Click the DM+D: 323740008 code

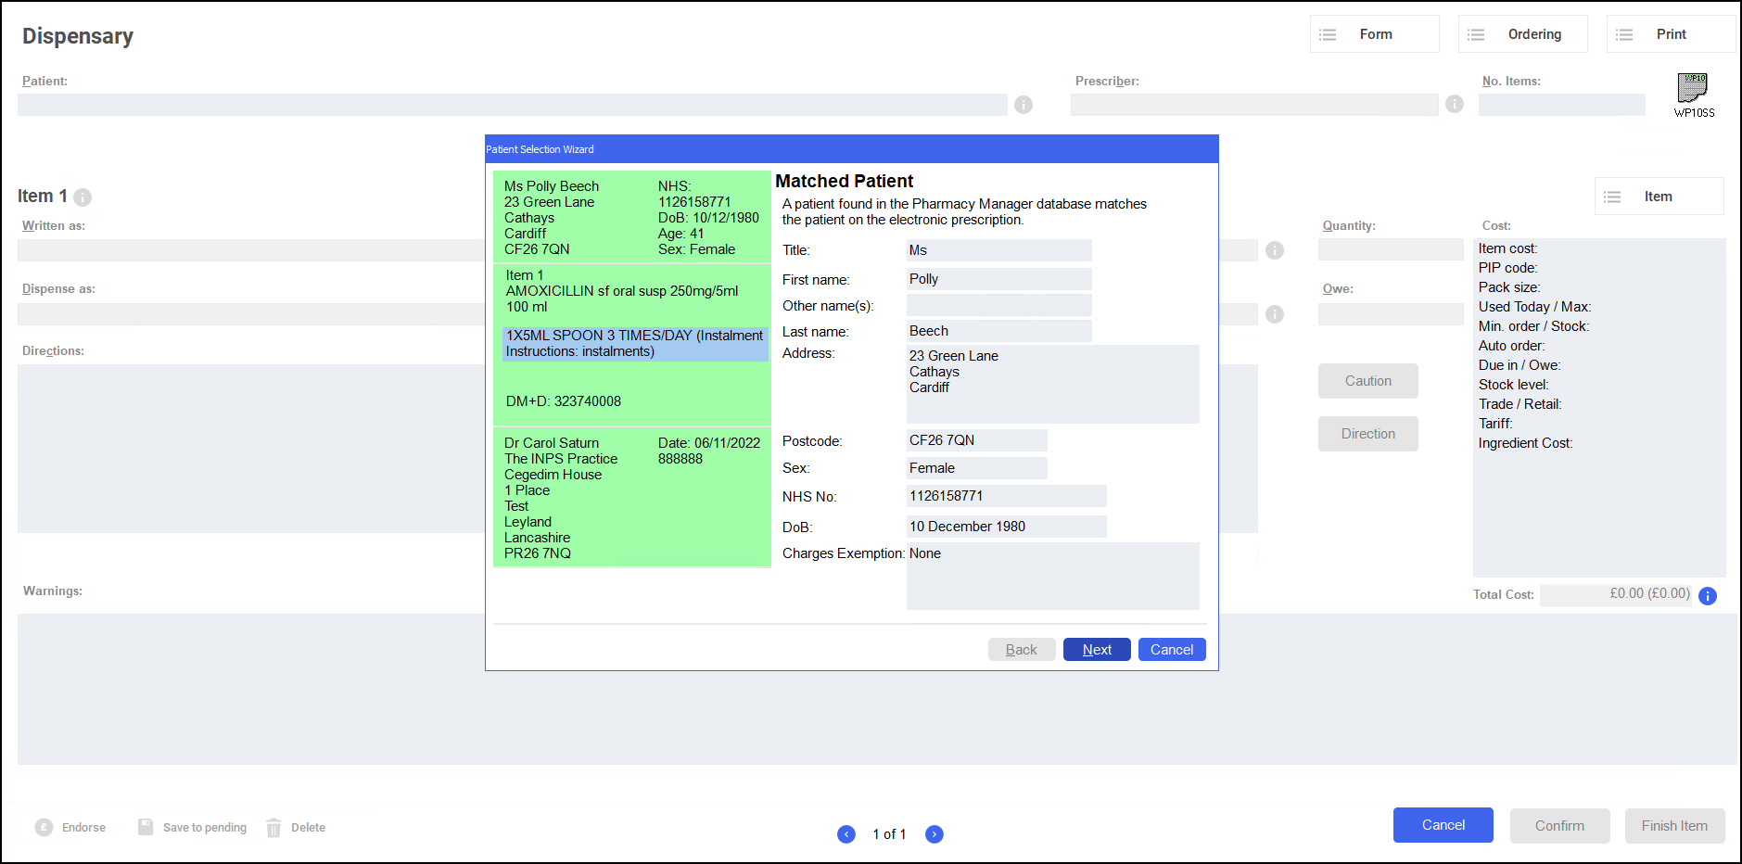(x=564, y=401)
